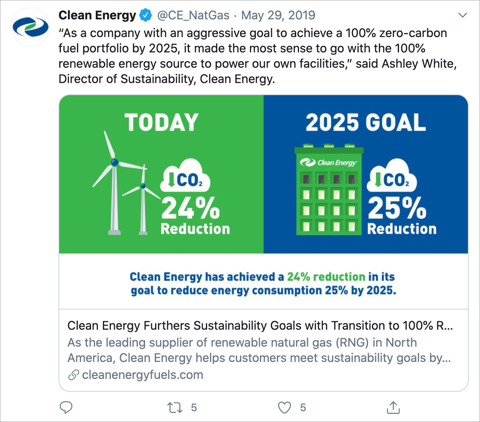Open the @CE_NatGas handle
Viewport: 480px width, 422px height.
tap(193, 15)
